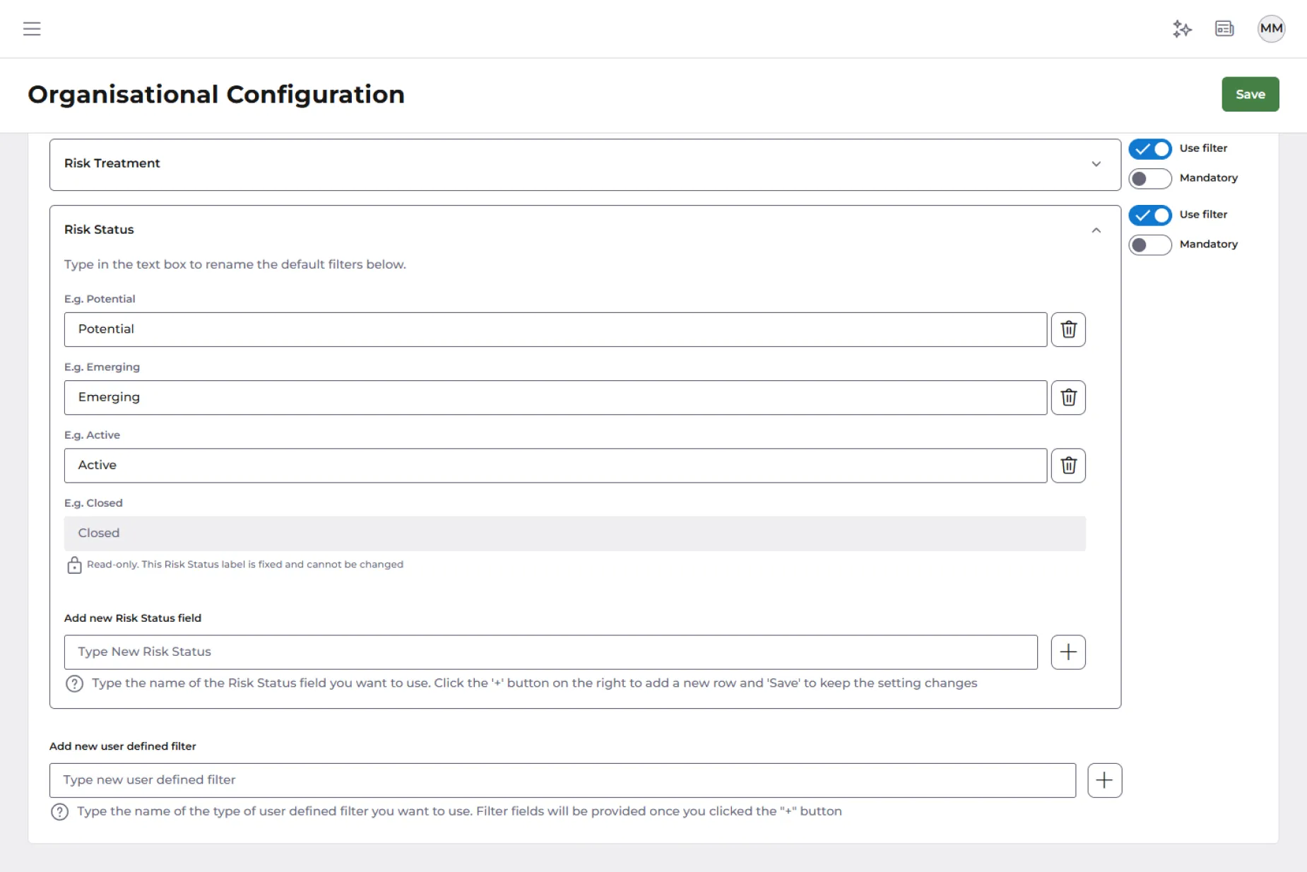
Task: Add new Risk Status with plus button
Action: coord(1068,652)
